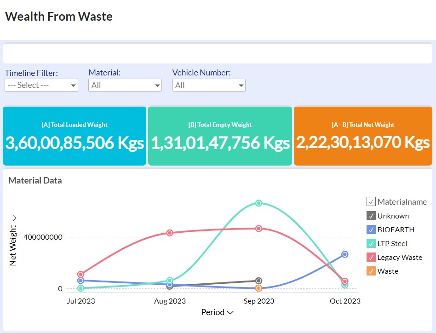The height and width of the screenshot is (333, 436).
Task: Hide the Legacy Waste series checkbox
Action: click(371, 257)
